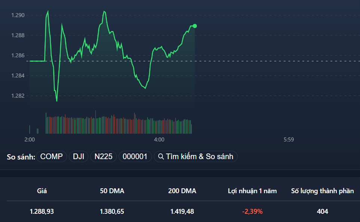Viewport: 360px width, 222px height.
Task: Click a volume bar below the price chart
Action: pos(112,124)
